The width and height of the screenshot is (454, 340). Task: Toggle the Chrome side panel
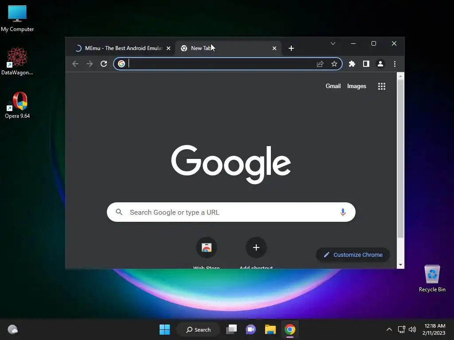pos(366,64)
